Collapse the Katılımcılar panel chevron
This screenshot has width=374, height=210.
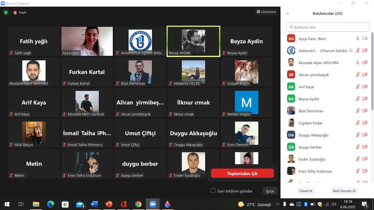click(x=288, y=13)
